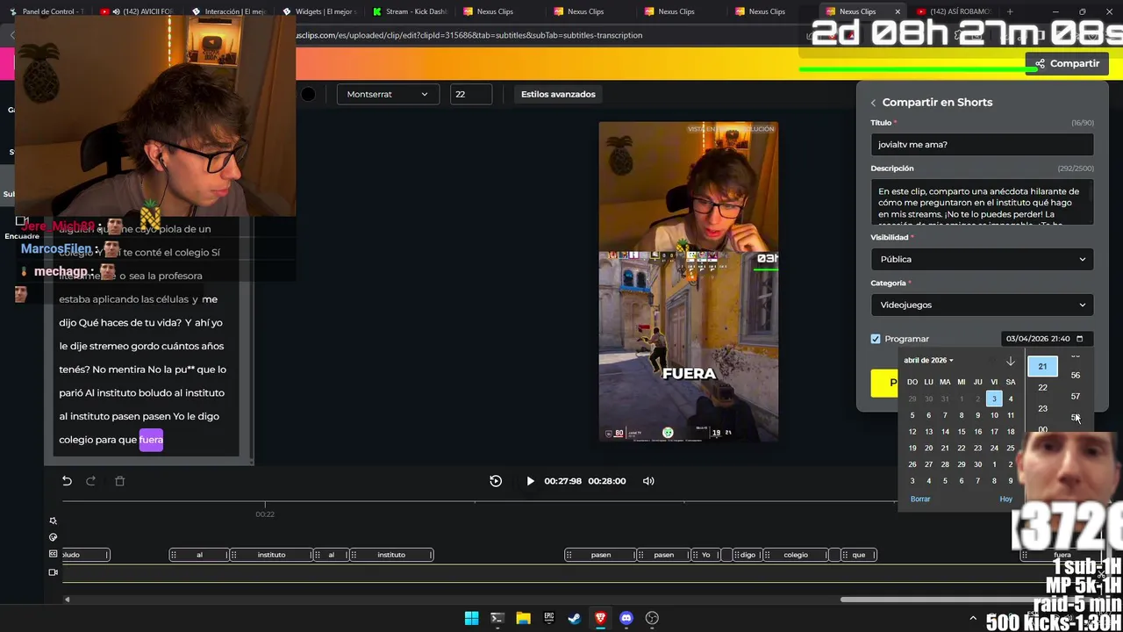Viewport: 1123px width, 632px height.
Task: Switch to the Stream - Kick Dashboard tab
Action: click(x=410, y=11)
